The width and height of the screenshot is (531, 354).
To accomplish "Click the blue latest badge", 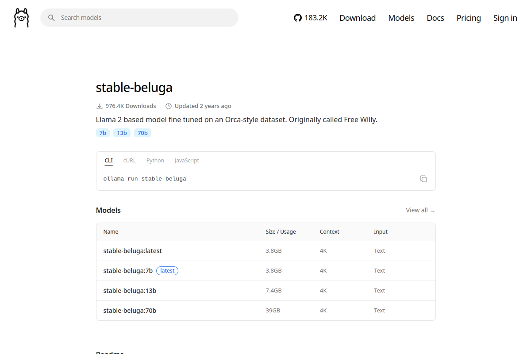I will click(167, 271).
